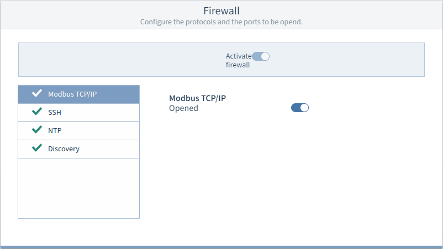Click the word firewall under Activate

pyautogui.click(x=238, y=65)
